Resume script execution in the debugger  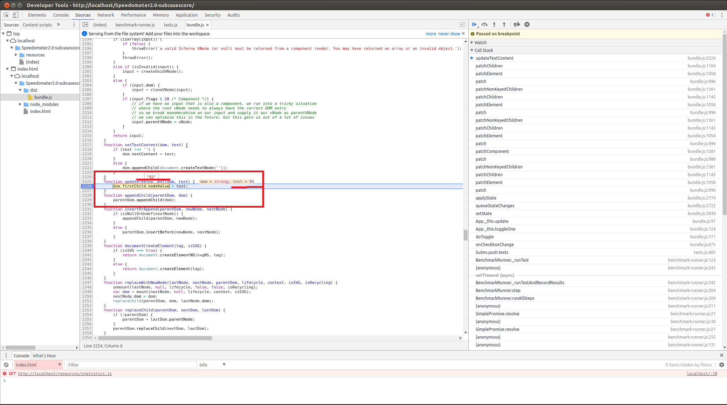pyautogui.click(x=474, y=24)
